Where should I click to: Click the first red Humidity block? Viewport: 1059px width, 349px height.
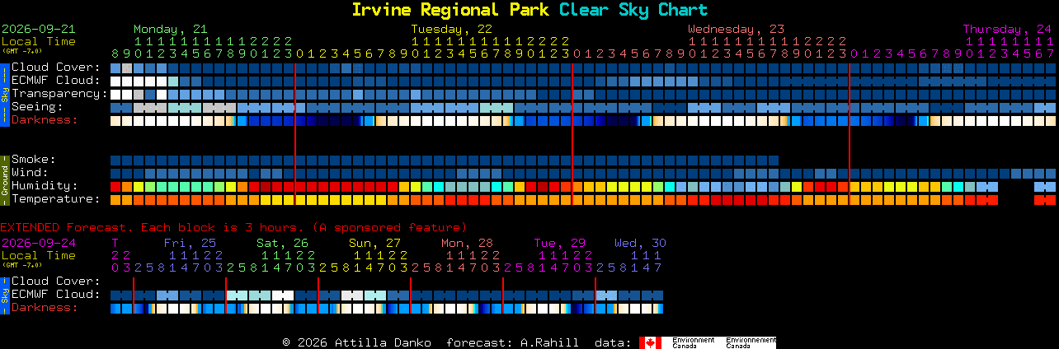pyautogui.click(x=115, y=187)
